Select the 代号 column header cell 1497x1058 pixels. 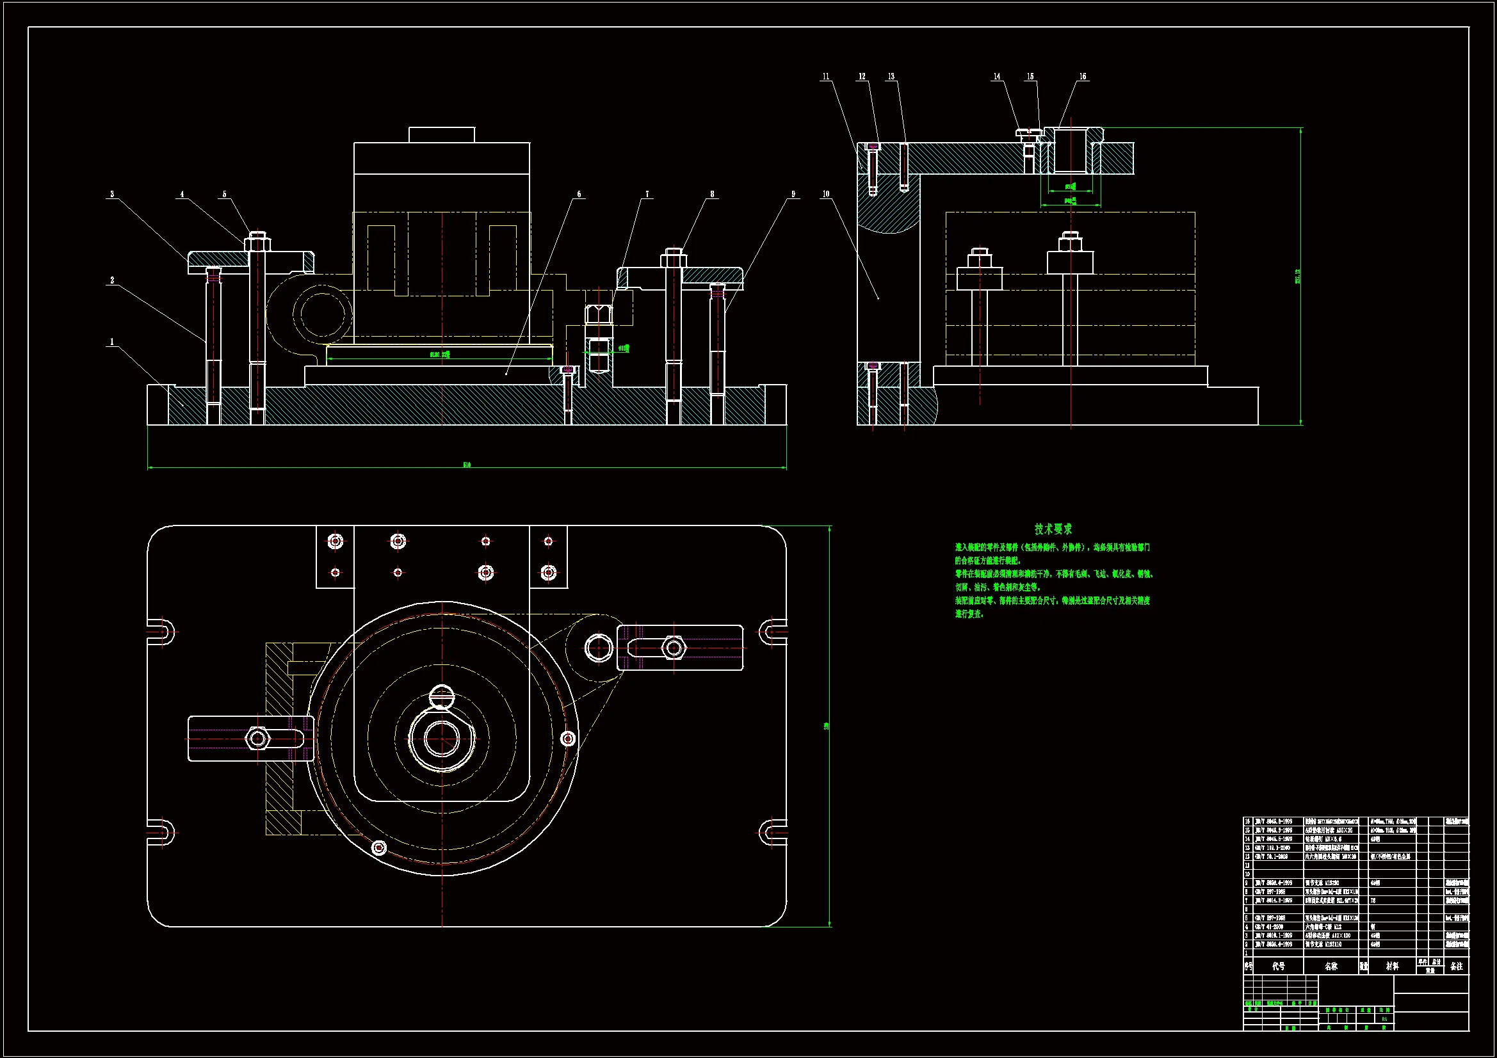click(1278, 966)
